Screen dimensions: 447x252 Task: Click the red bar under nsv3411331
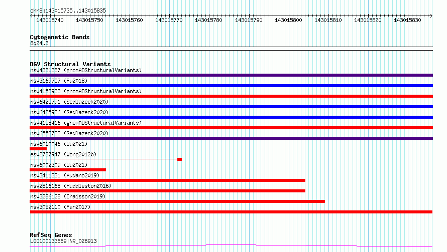coord(167,180)
